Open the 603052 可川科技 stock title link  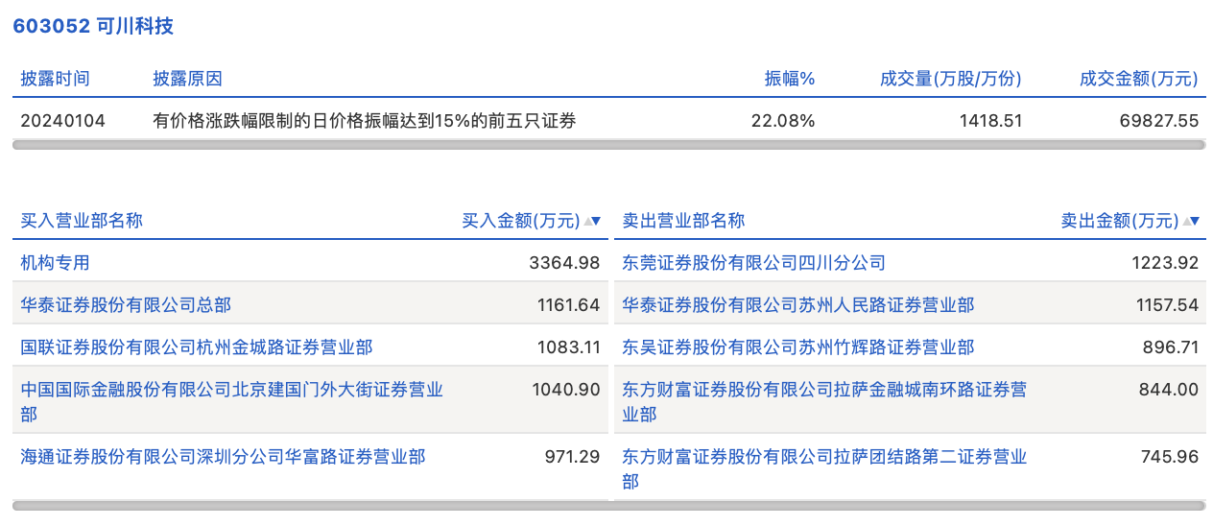93,26
